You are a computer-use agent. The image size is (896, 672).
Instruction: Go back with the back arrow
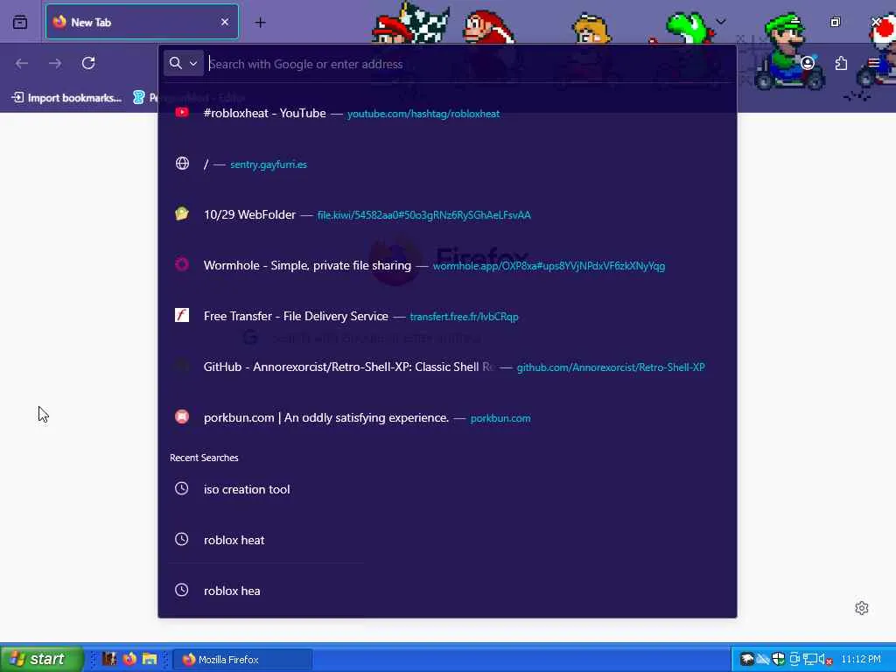pos(22,63)
